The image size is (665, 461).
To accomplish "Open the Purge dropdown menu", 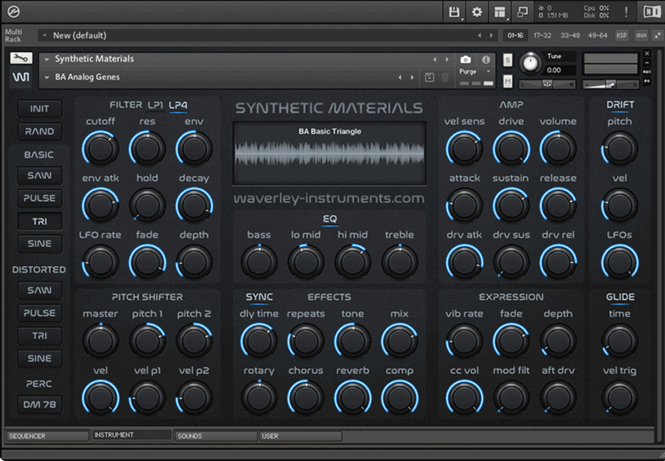I will coord(475,71).
